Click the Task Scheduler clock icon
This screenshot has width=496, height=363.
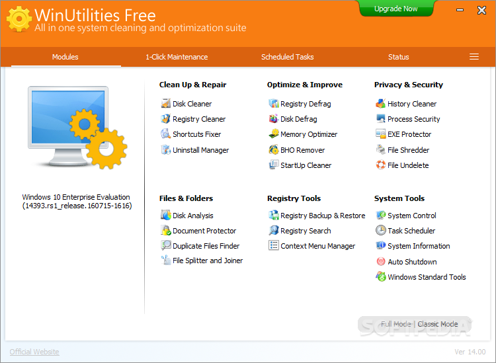click(381, 230)
